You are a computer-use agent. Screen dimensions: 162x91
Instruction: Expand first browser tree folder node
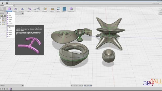pyautogui.click(x=1, y=18)
